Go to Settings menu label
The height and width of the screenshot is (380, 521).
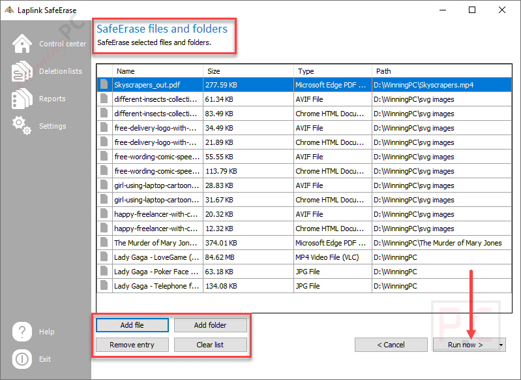(x=53, y=126)
